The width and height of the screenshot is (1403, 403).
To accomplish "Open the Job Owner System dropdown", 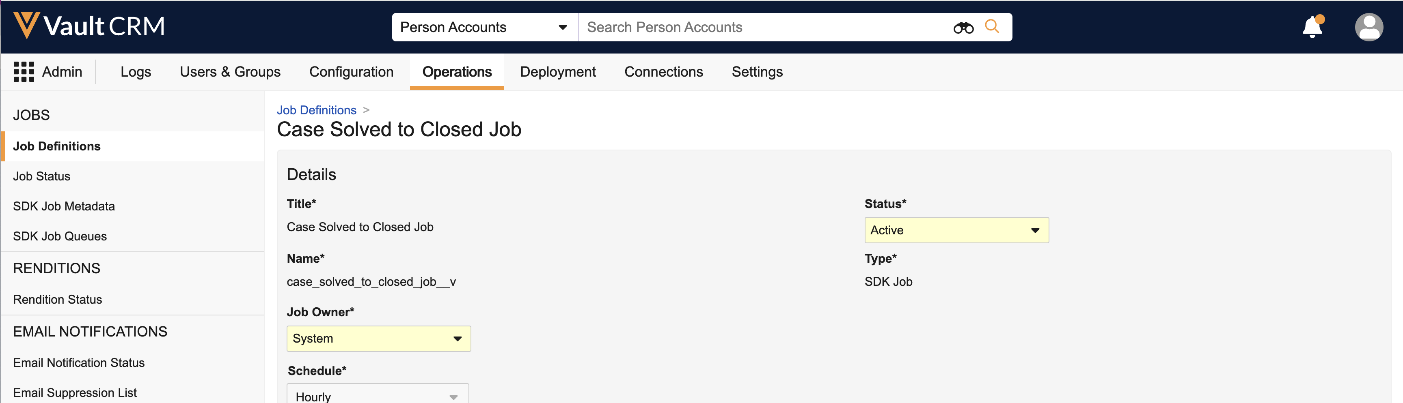I will (378, 338).
